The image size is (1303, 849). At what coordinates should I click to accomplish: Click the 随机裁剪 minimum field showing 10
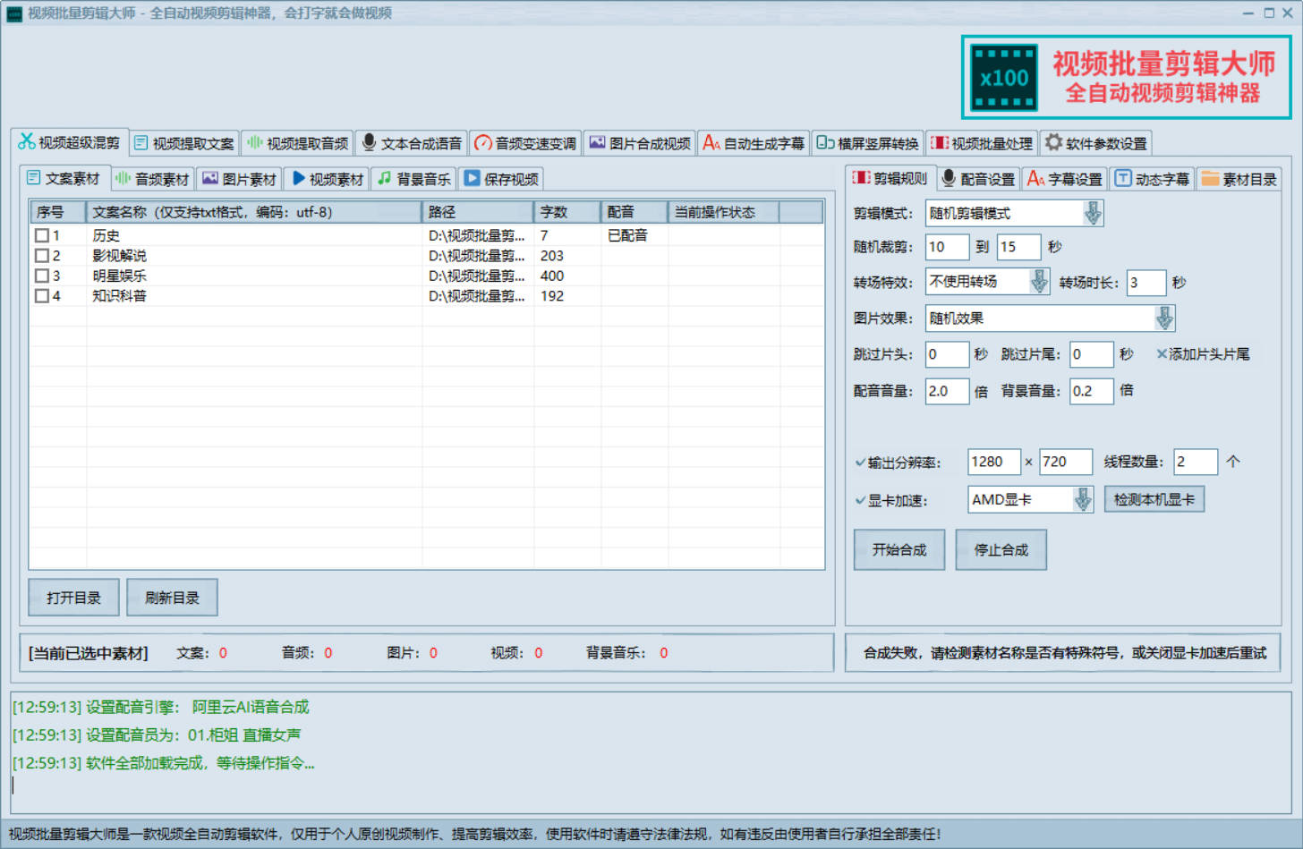(x=947, y=247)
